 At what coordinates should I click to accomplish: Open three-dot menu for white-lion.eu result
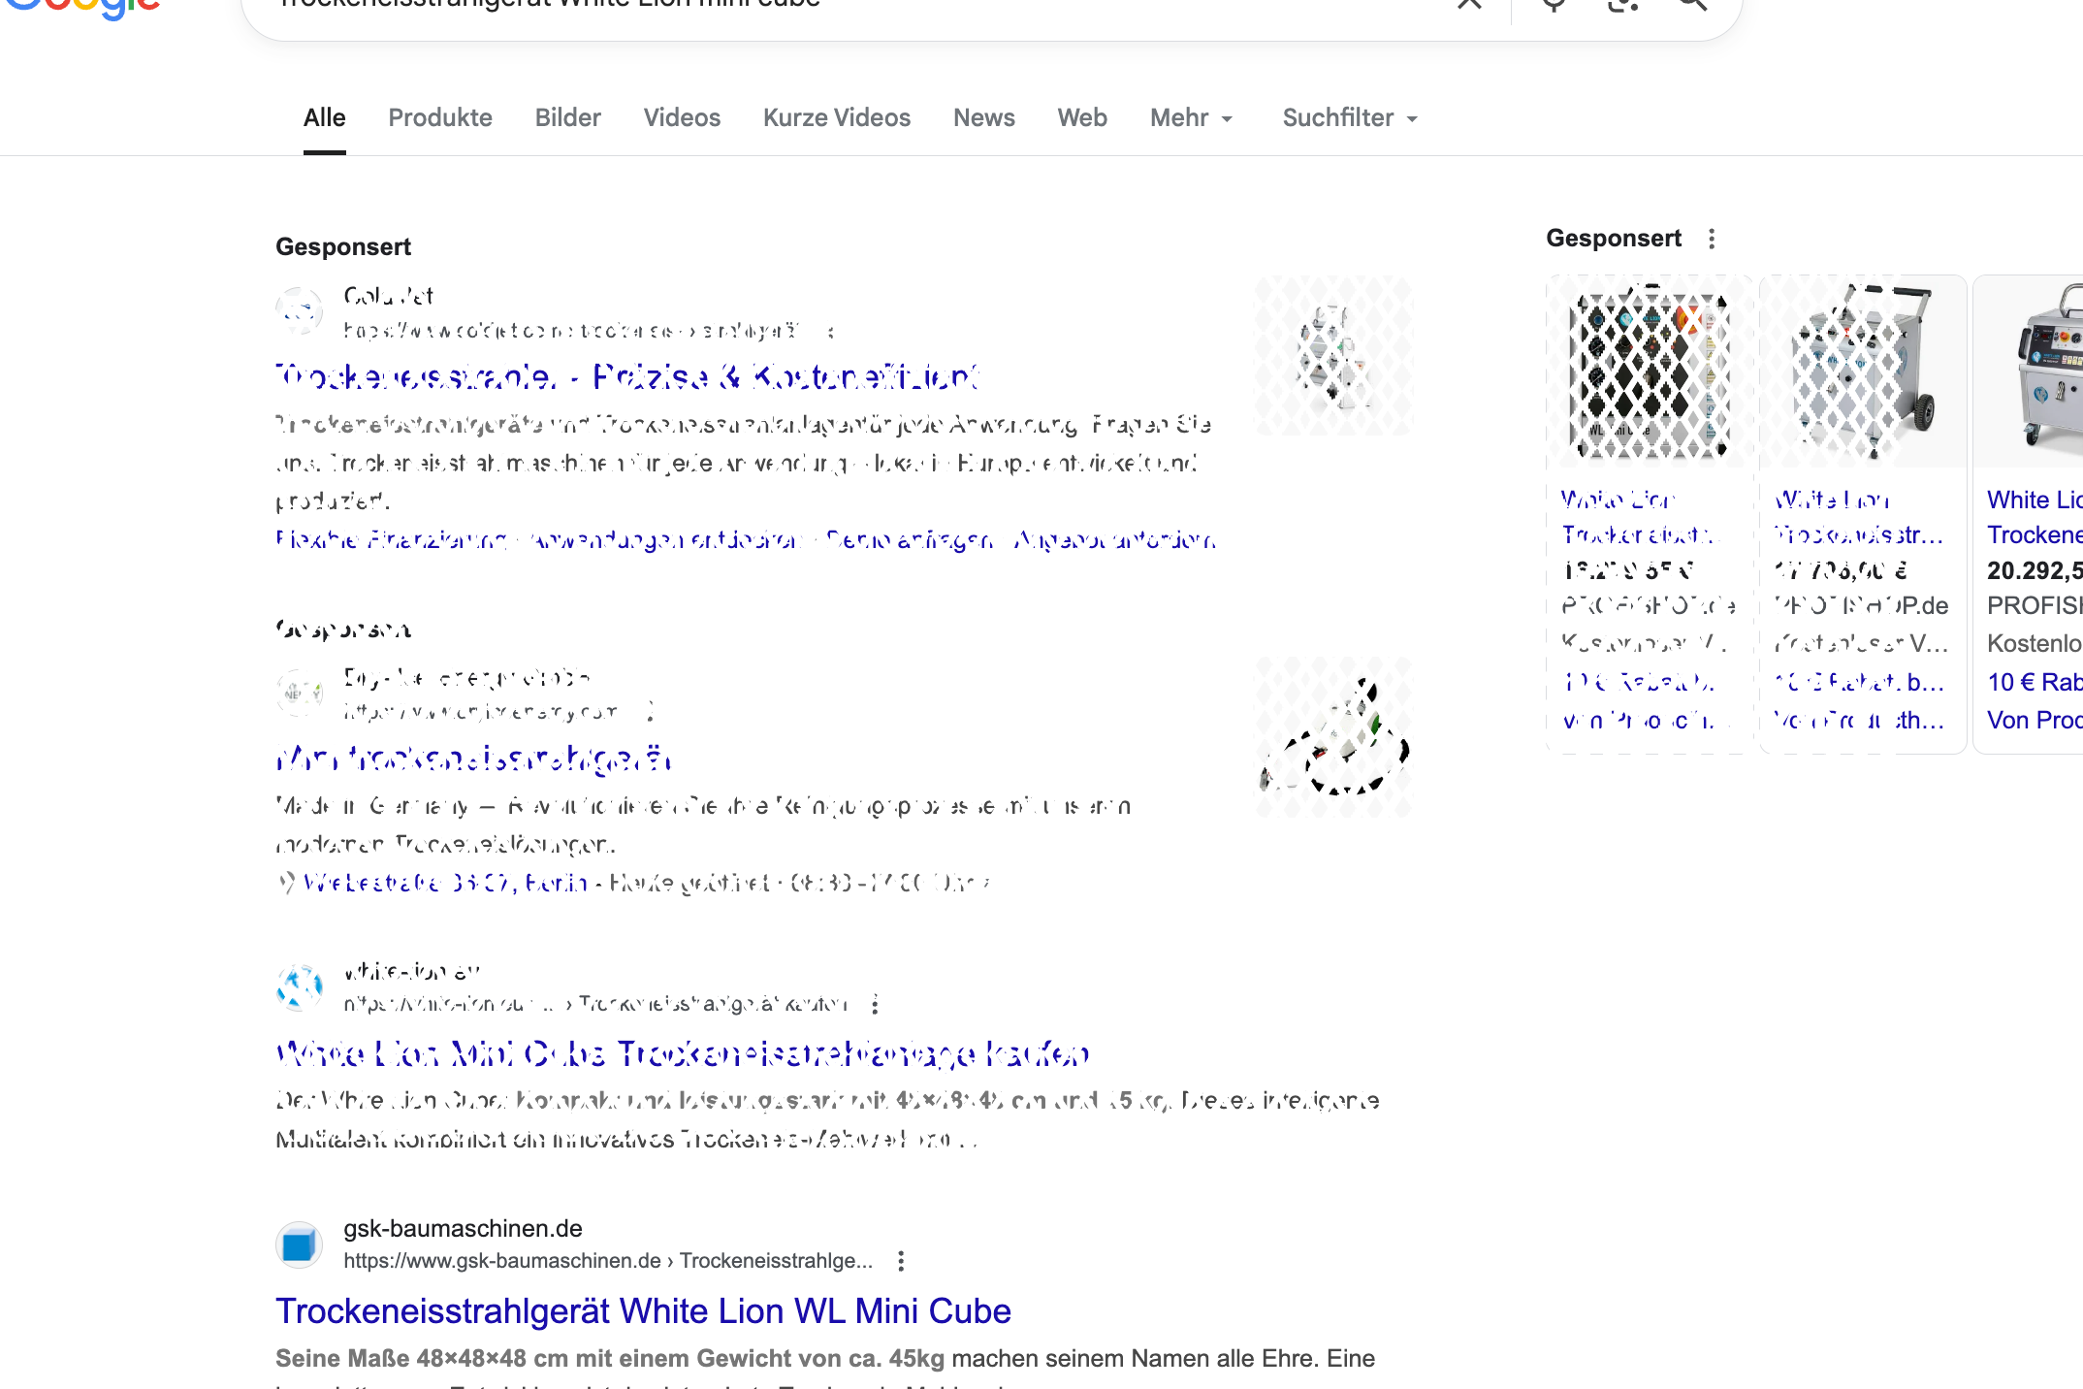point(875,1004)
